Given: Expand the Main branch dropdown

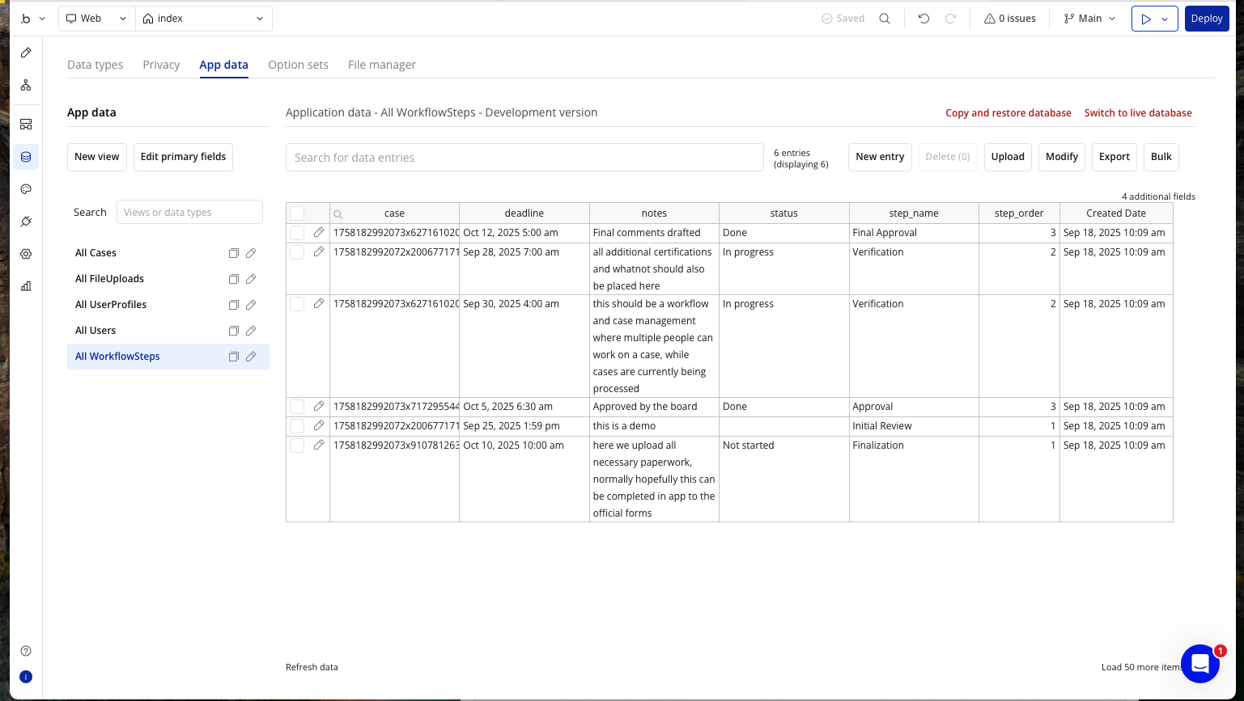Looking at the screenshot, I should coord(1089,19).
